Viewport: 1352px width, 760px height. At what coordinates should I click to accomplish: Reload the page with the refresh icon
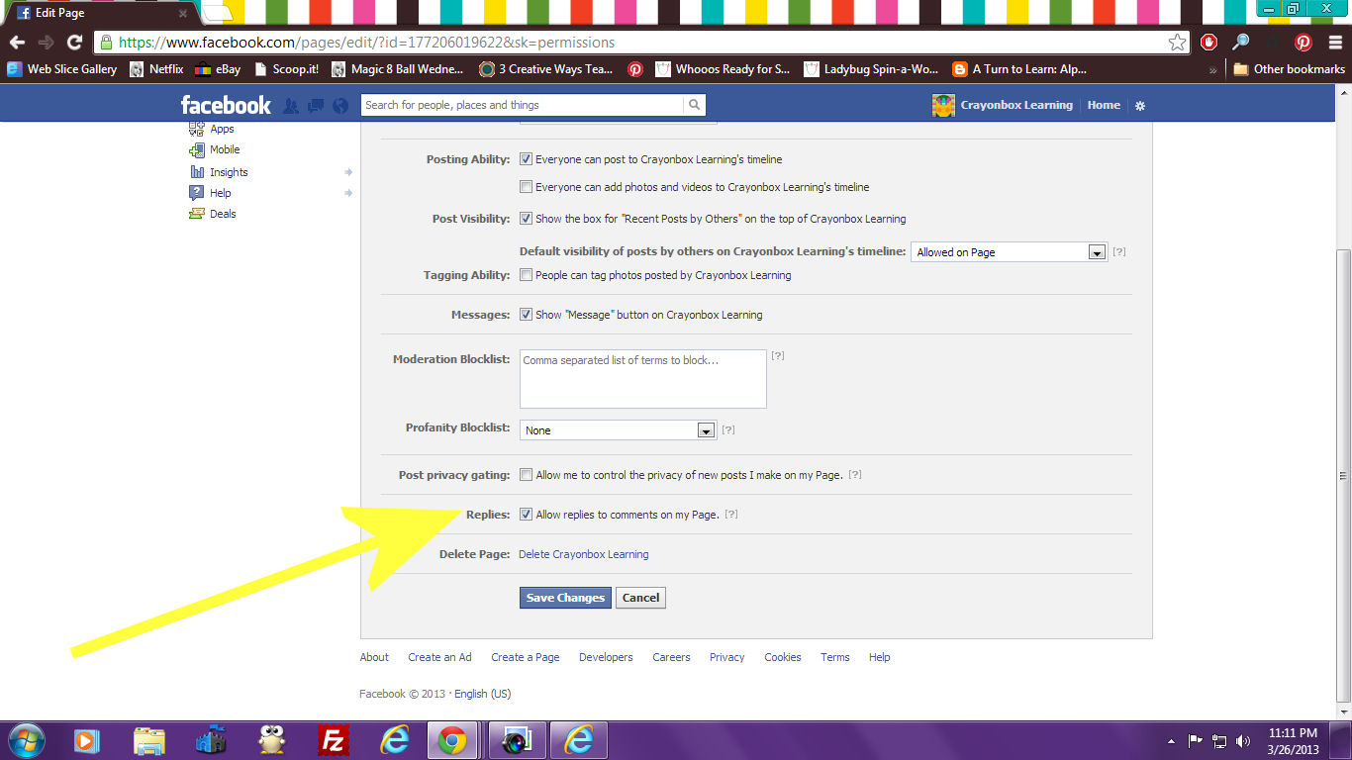[74, 43]
